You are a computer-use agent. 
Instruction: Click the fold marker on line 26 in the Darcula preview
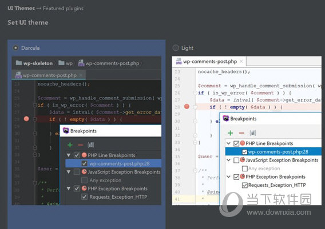click(x=35, y=105)
